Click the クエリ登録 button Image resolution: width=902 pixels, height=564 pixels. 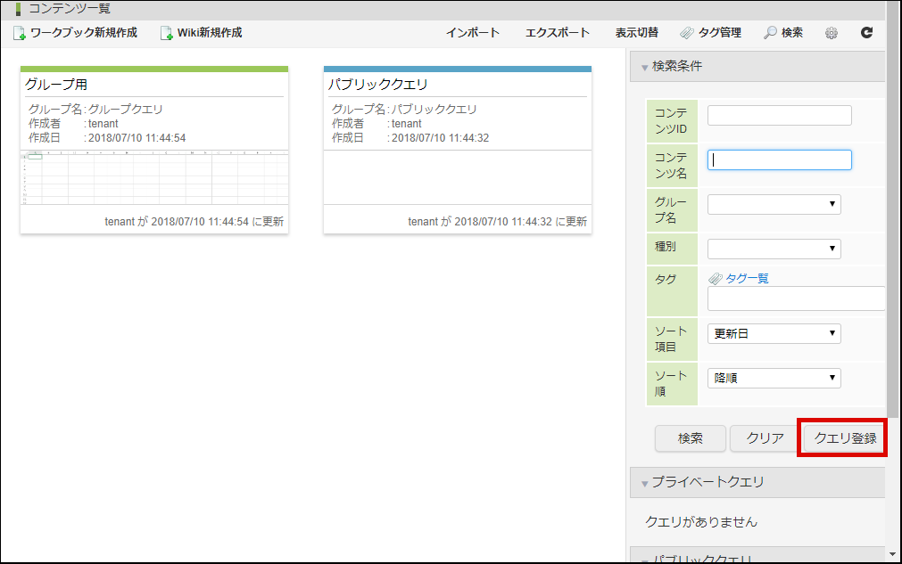pos(845,438)
